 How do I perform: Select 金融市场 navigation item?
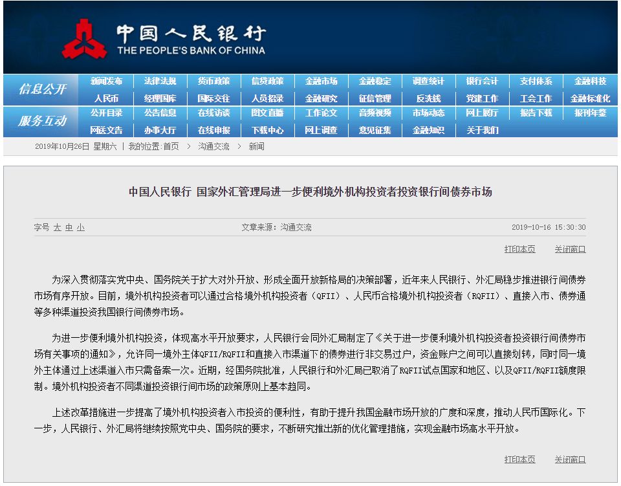pos(321,81)
